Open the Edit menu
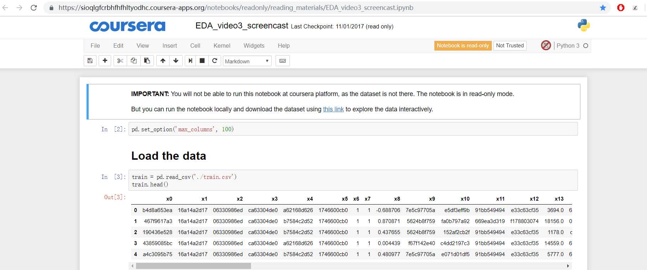Viewport: 647px width, 270px height. click(x=118, y=46)
